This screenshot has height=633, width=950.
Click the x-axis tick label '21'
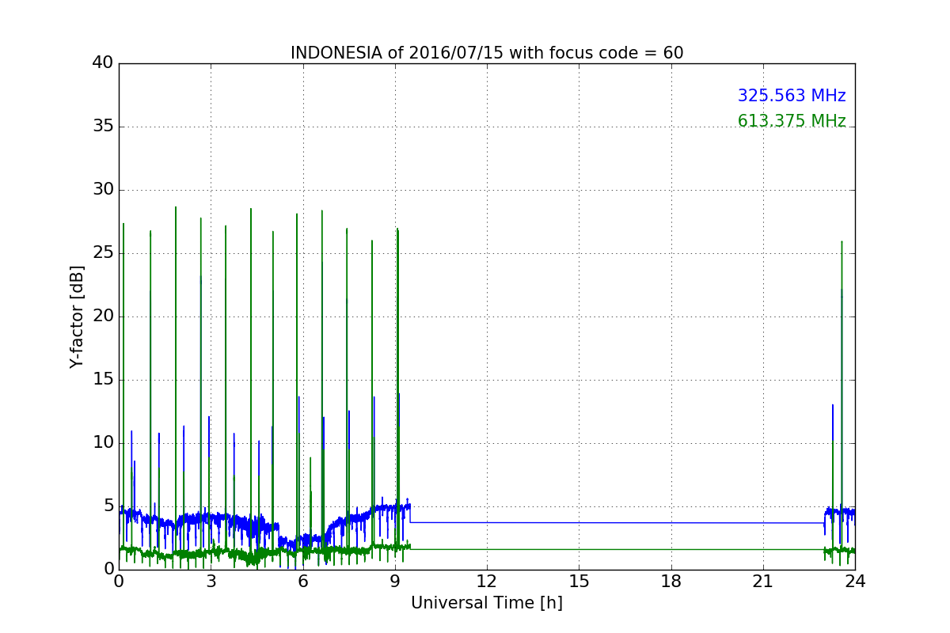click(763, 582)
